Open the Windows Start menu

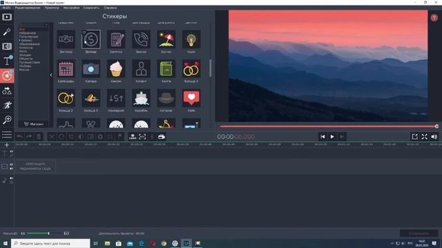(6, 243)
